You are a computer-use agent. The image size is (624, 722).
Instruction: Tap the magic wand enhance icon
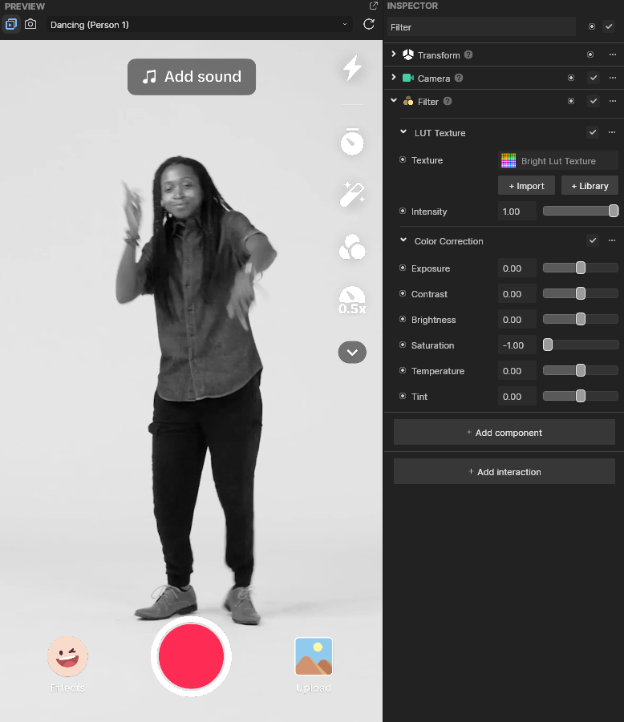(352, 194)
